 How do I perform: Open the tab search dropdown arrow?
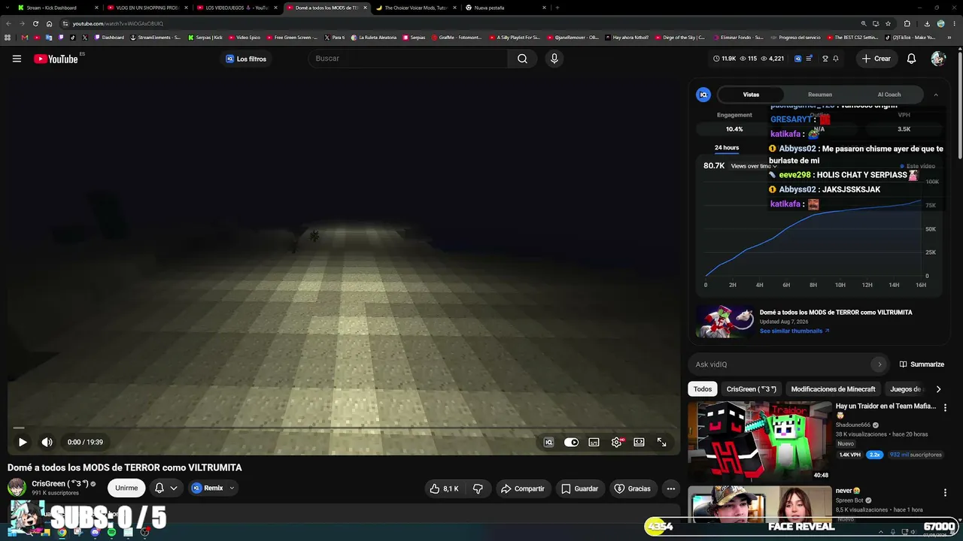8,8
